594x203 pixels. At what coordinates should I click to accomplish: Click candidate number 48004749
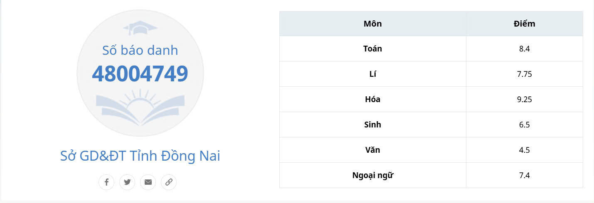pyautogui.click(x=140, y=73)
